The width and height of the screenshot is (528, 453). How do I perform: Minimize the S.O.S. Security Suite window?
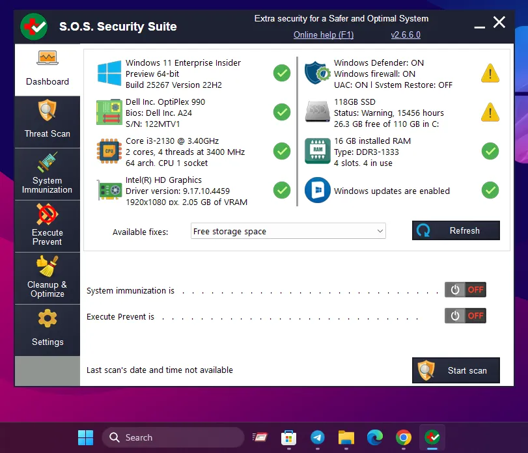pos(480,27)
